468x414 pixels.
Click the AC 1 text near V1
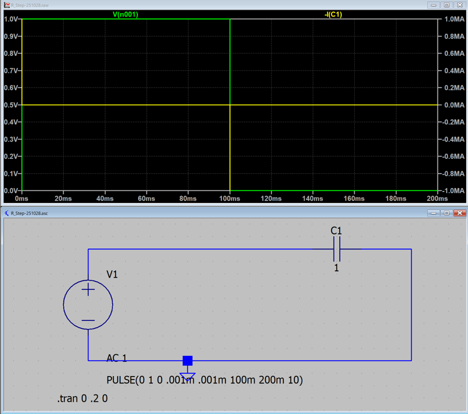(x=117, y=358)
